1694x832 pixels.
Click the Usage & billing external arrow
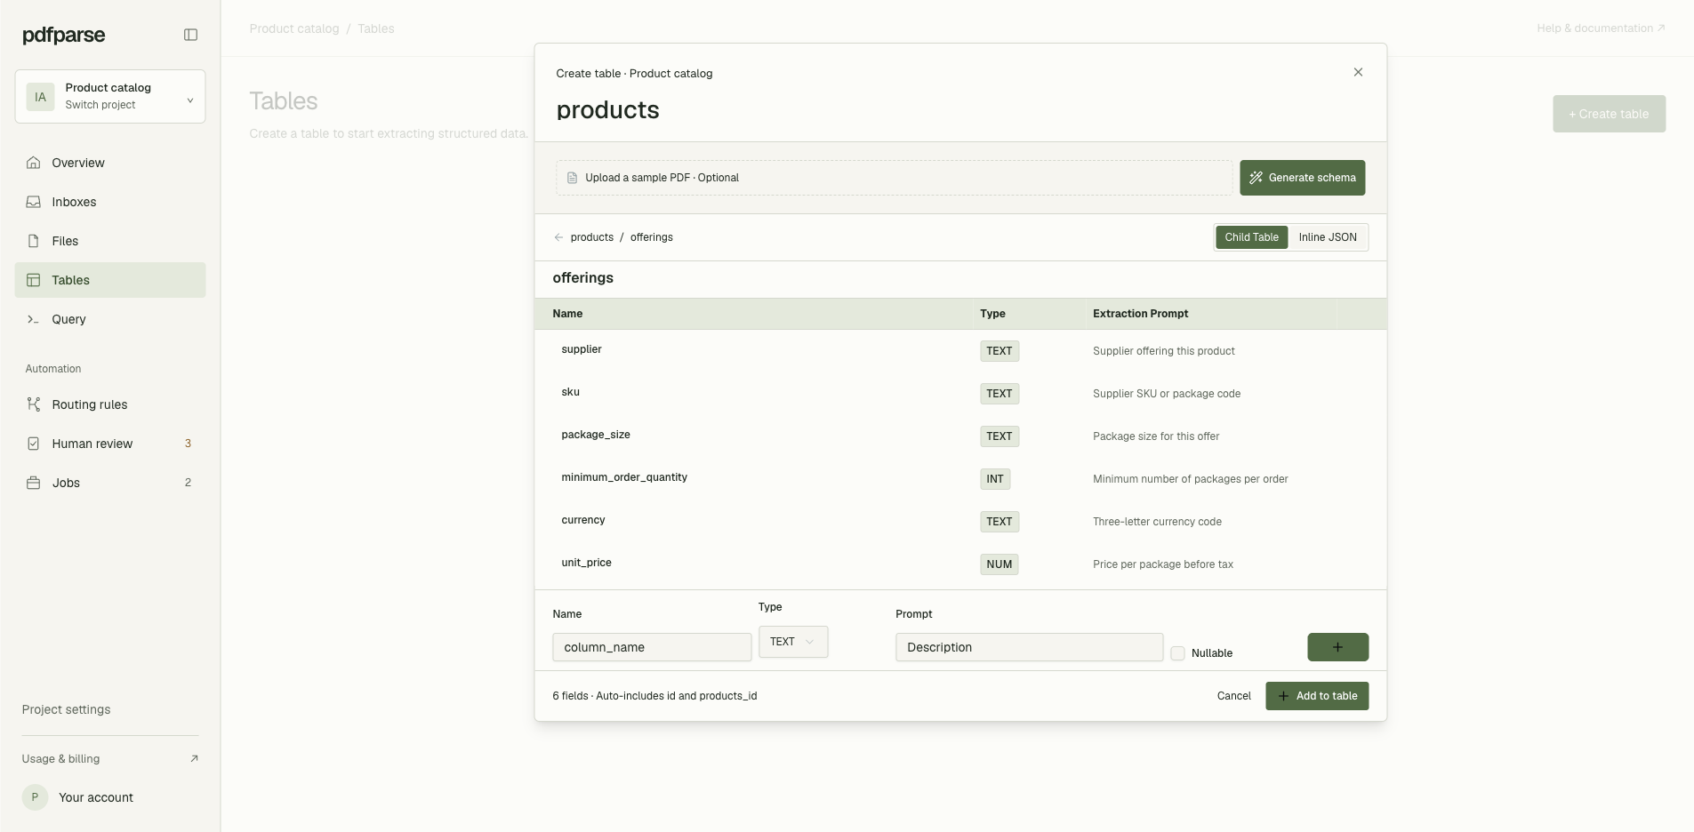[x=194, y=758]
